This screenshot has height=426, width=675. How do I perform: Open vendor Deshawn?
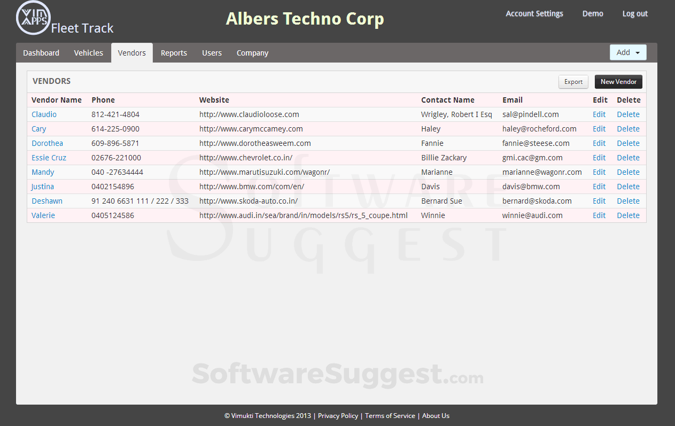[47, 201]
